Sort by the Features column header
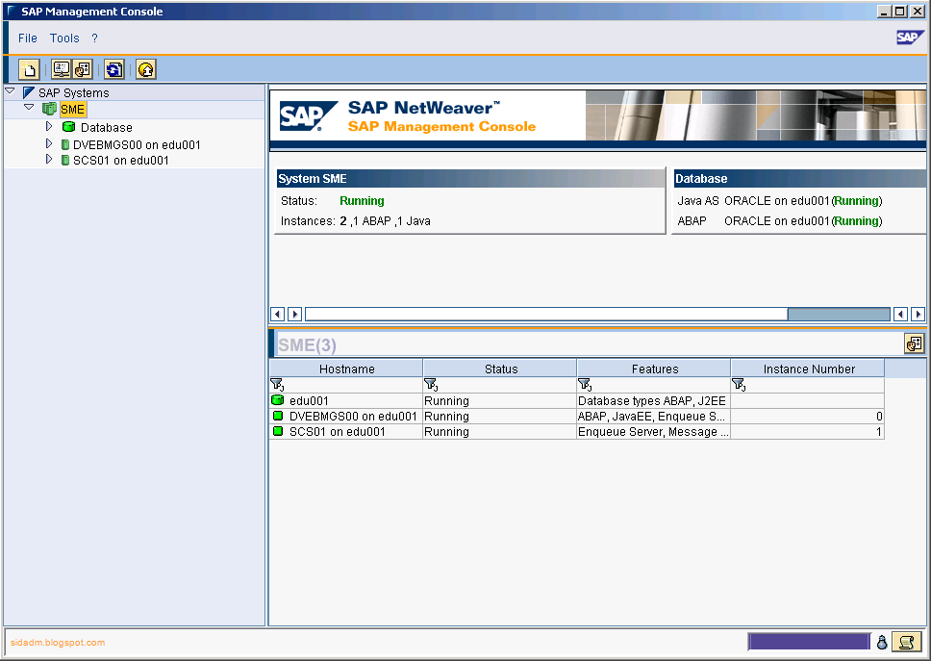Screen dimensions: 931x661 click(x=654, y=369)
